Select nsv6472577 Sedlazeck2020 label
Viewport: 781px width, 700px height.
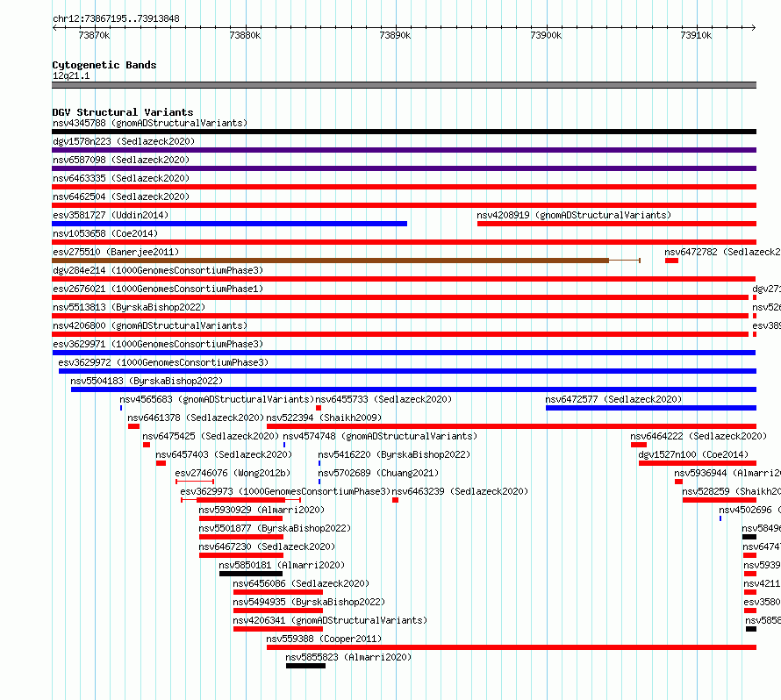pyautogui.click(x=613, y=399)
